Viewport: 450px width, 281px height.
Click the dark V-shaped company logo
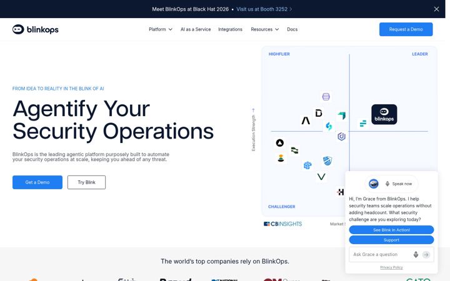pos(321,177)
